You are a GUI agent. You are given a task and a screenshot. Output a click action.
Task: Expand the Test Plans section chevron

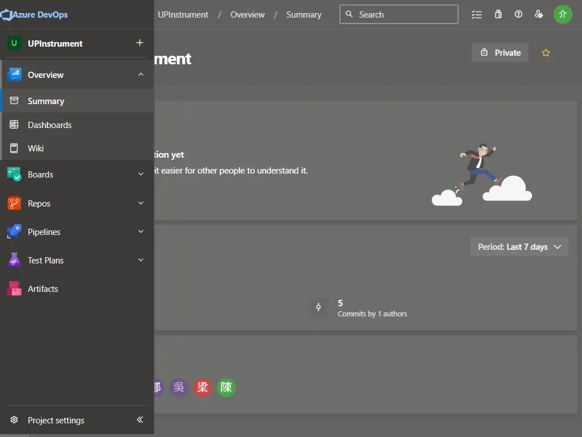pos(141,259)
